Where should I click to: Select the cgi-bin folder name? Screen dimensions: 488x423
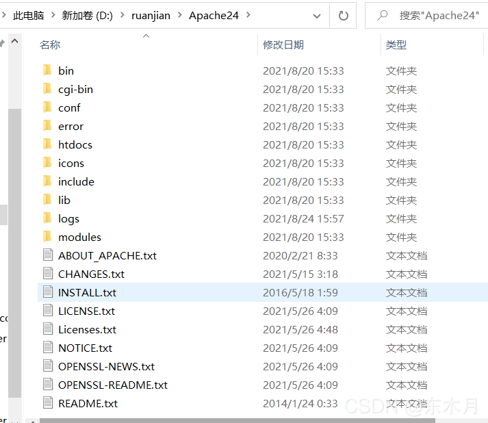pos(75,90)
